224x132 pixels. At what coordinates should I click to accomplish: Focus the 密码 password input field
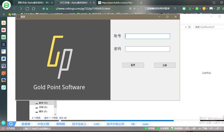coord(147,49)
